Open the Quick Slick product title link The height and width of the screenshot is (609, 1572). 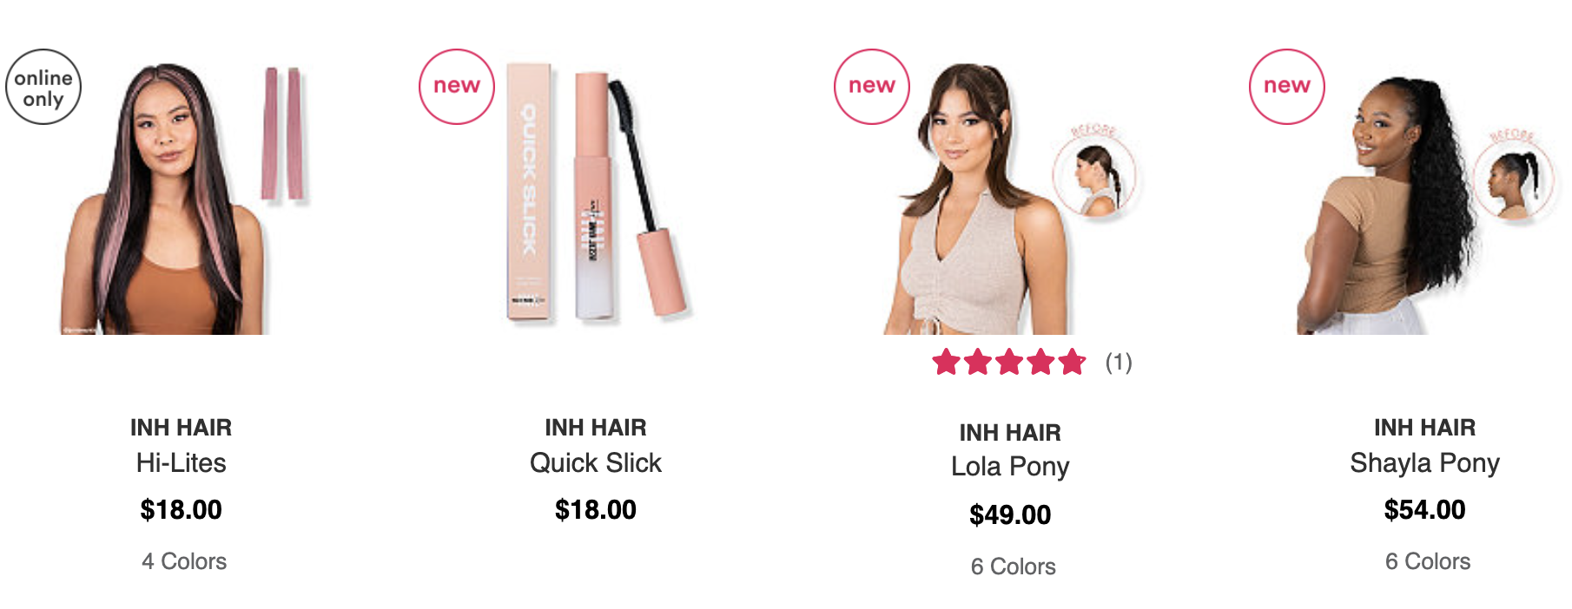point(596,463)
